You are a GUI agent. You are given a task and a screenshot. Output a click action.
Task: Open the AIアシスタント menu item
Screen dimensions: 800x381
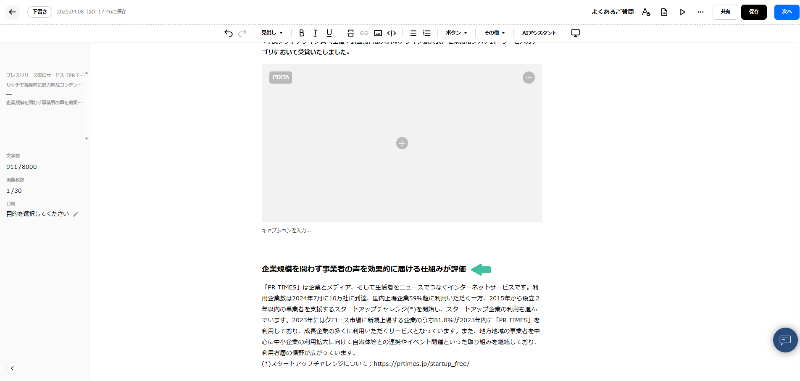pyautogui.click(x=539, y=33)
